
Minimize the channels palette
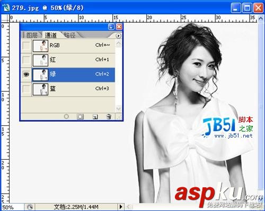(111, 27)
